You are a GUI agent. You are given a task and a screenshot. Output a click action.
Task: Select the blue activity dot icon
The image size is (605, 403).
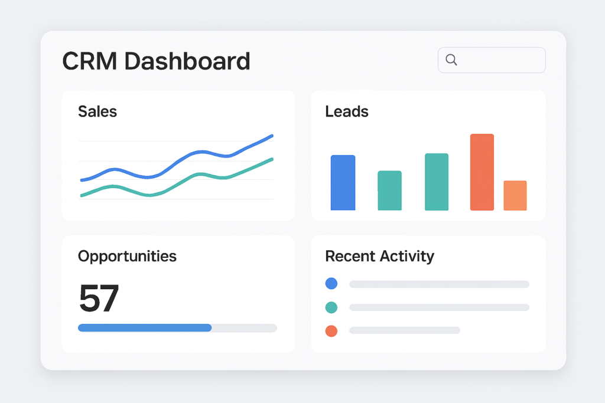(331, 283)
